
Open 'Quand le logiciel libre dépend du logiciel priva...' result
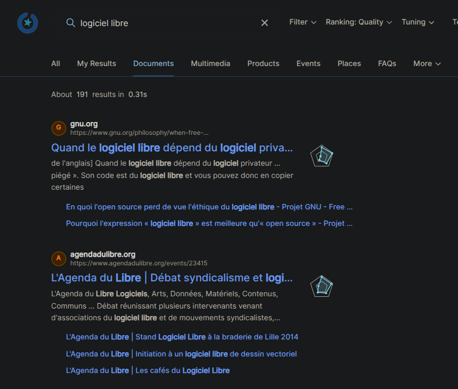coord(171,148)
